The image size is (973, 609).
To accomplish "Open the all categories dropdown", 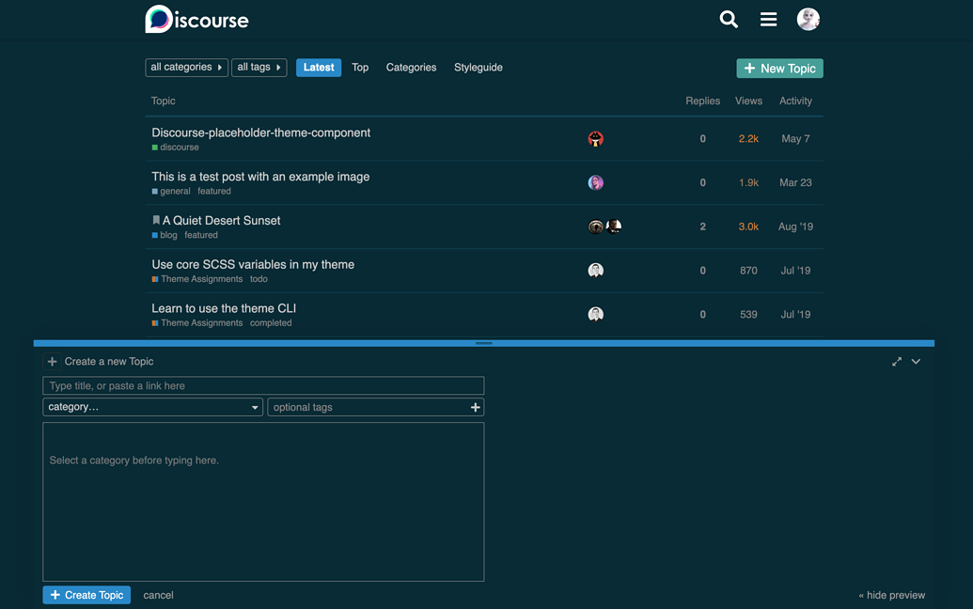I will pyautogui.click(x=186, y=68).
